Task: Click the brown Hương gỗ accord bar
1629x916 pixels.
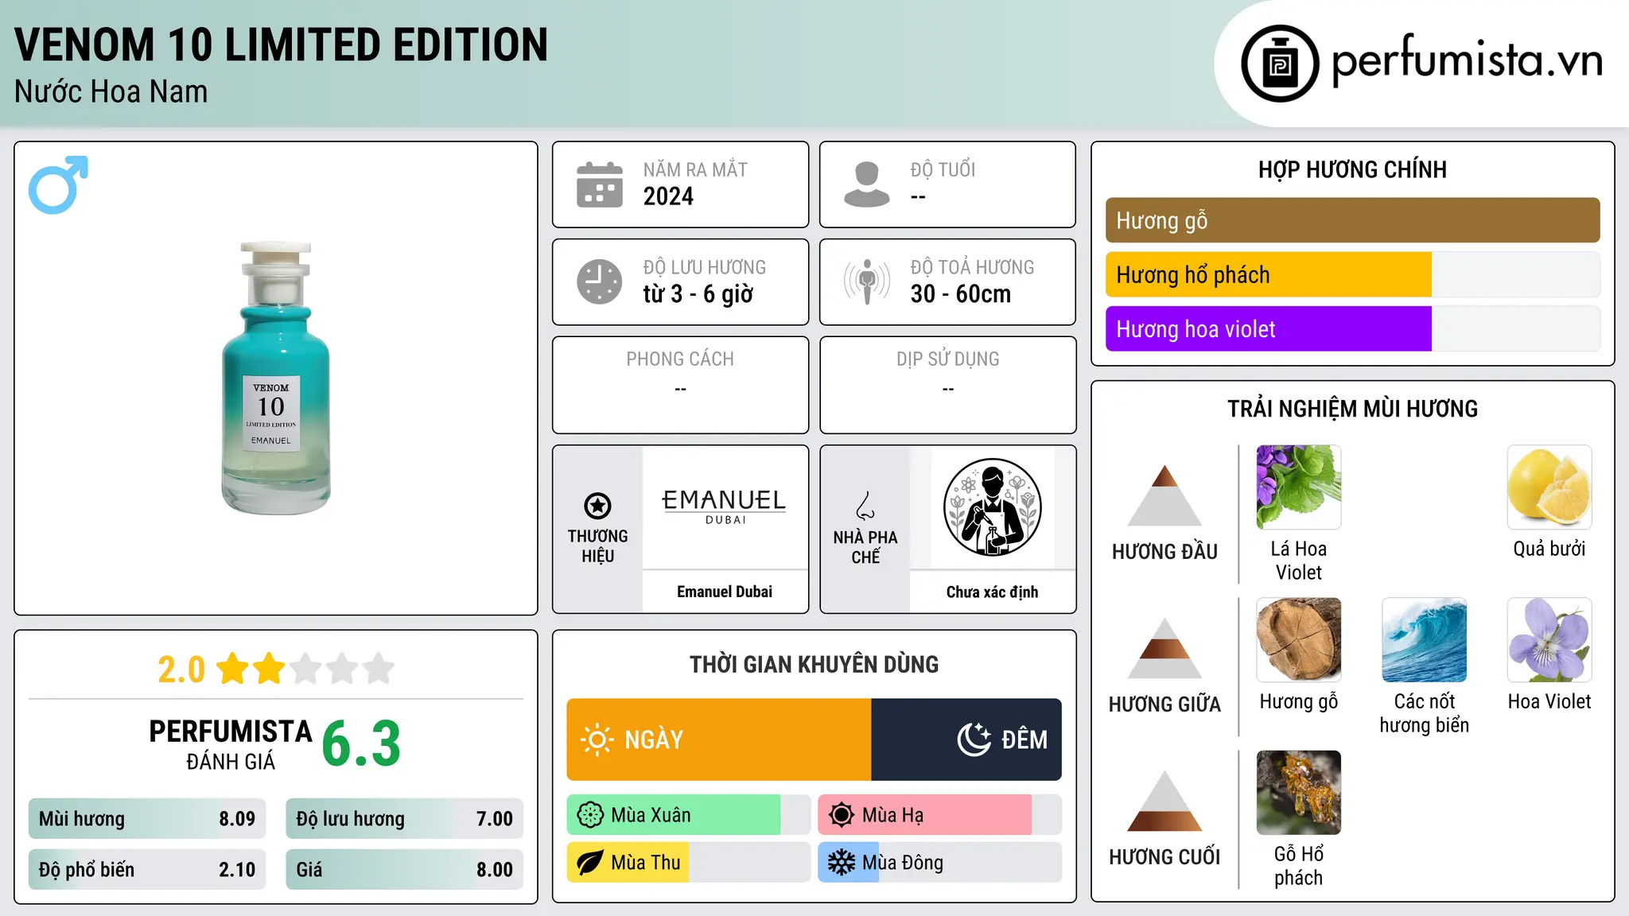Action: tap(1352, 220)
